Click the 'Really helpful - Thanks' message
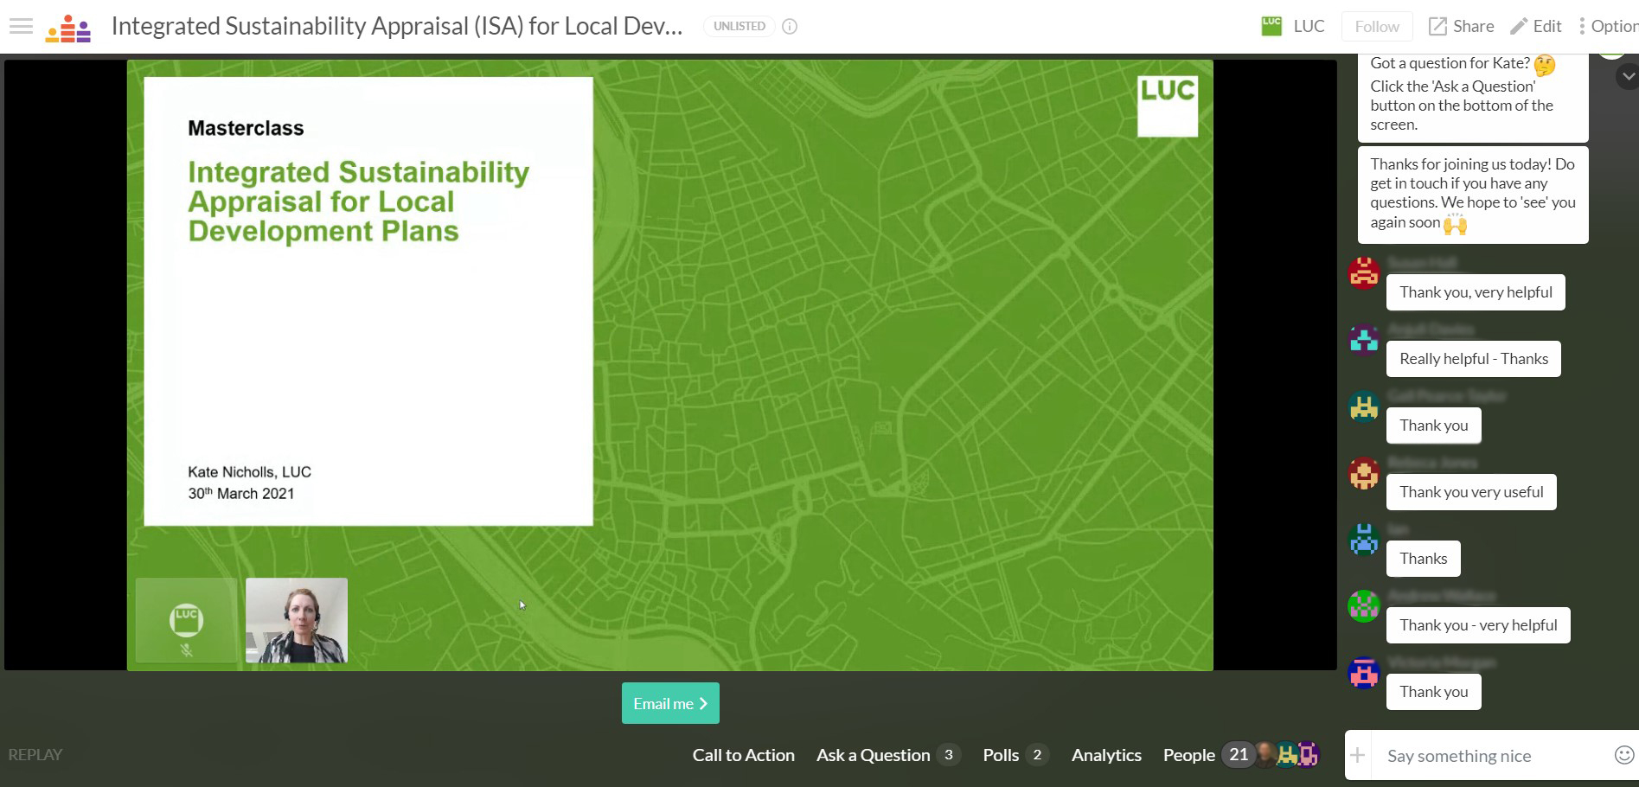Screen dimensions: 1639x787 click(1474, 359)
